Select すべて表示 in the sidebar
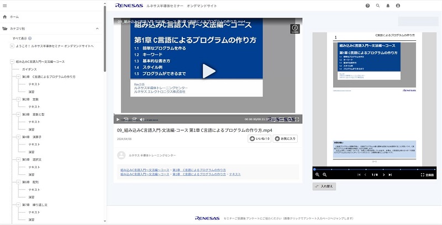The width and height of the screenshot is (442, 225). [20, 38]
